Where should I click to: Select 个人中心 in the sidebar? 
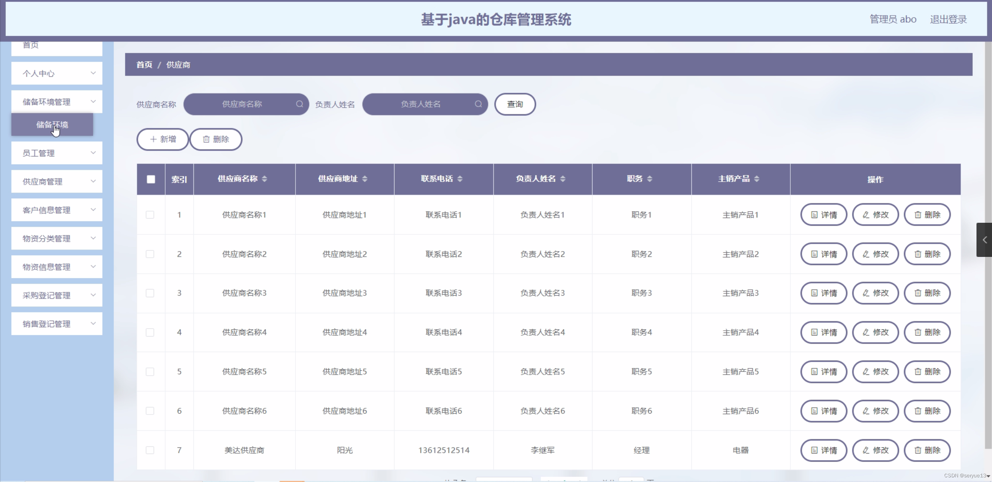click(x=56, y=73)
